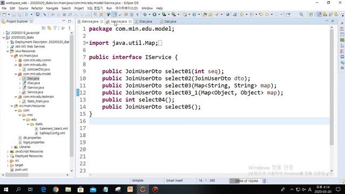Screen dimensions: 345x194
Task: Select iBatis_Main.java in the tree
Action: [x=38, y=101]
